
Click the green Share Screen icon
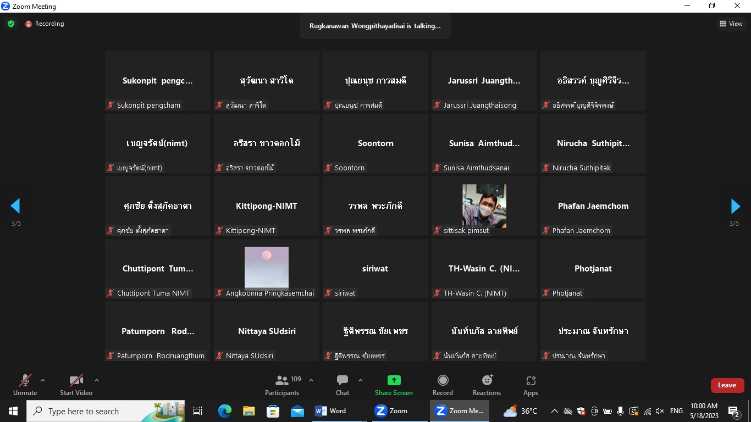[394, 380]
